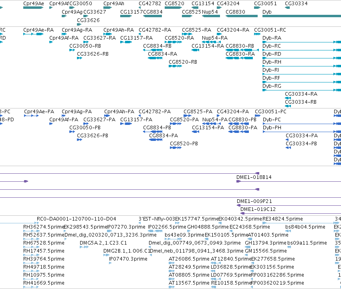The image size is (341, 289).
Task: Click the Nup54 gene label
Action: pyautogui.click(x=210, y=12)
